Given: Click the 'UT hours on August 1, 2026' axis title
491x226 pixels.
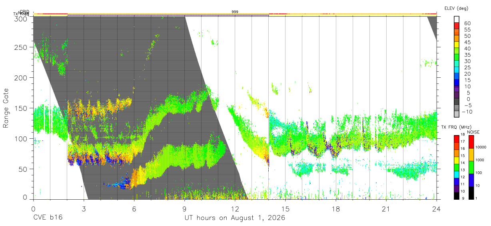Looking at the screenshot, I should (235, 218).
